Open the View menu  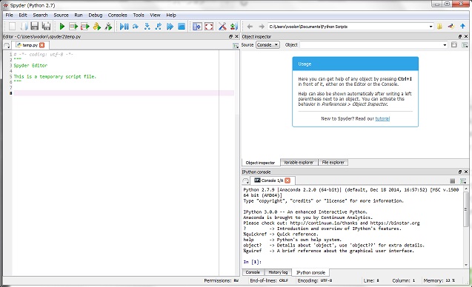pos(155,15)
